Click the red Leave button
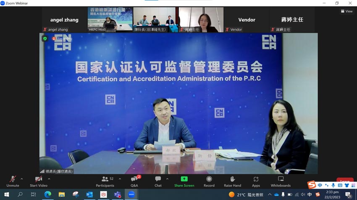 coord(344,181)
